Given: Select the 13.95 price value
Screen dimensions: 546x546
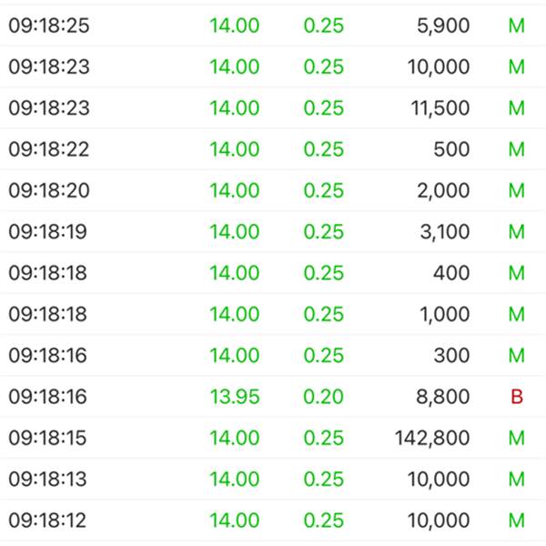Looking at the screenshot, I should (235, 397).
